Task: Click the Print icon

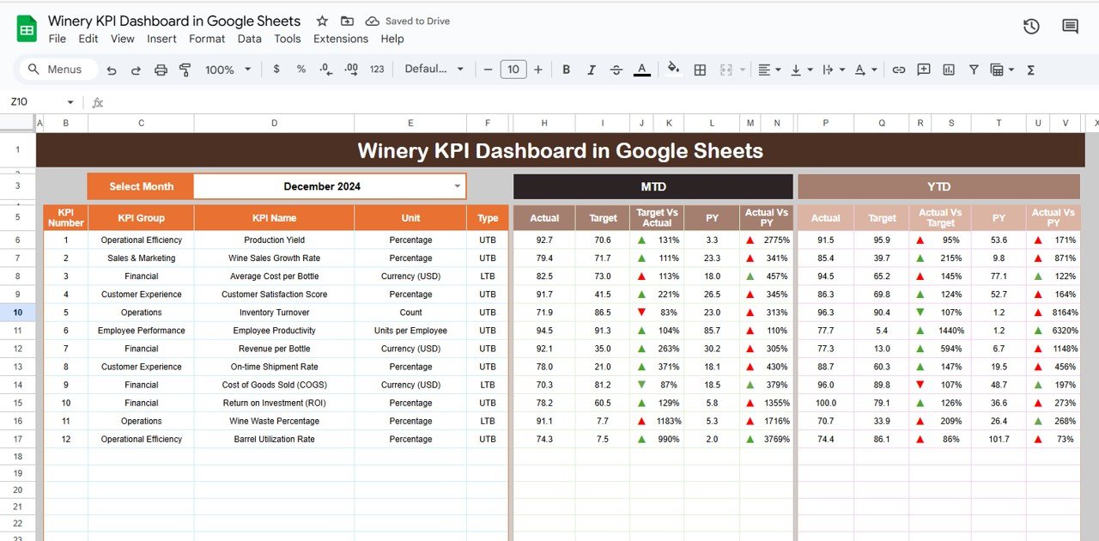Action: [161, 70]
